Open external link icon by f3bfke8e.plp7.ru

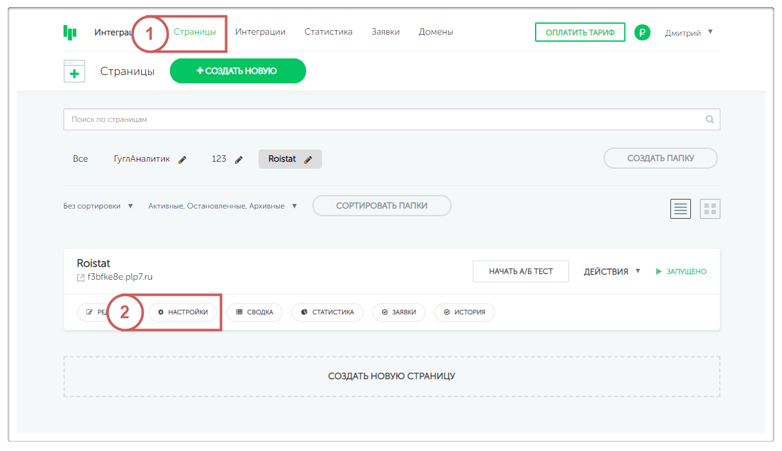click(81, 278)
